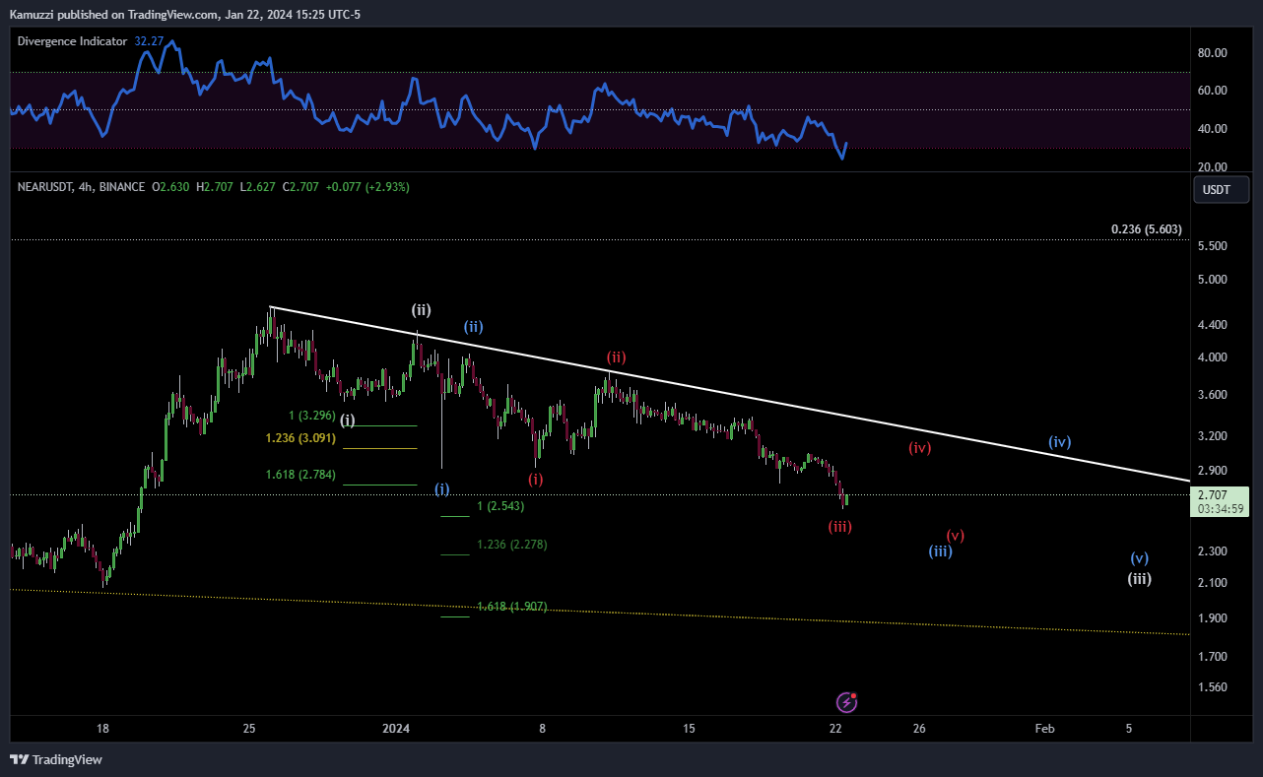Click the 1.700 price axis label
Screen dimensions: 1263x777
[1212, 657]
